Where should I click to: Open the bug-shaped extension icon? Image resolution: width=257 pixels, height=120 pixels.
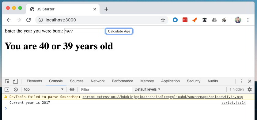pyautogui.click(x=224, y=20)
